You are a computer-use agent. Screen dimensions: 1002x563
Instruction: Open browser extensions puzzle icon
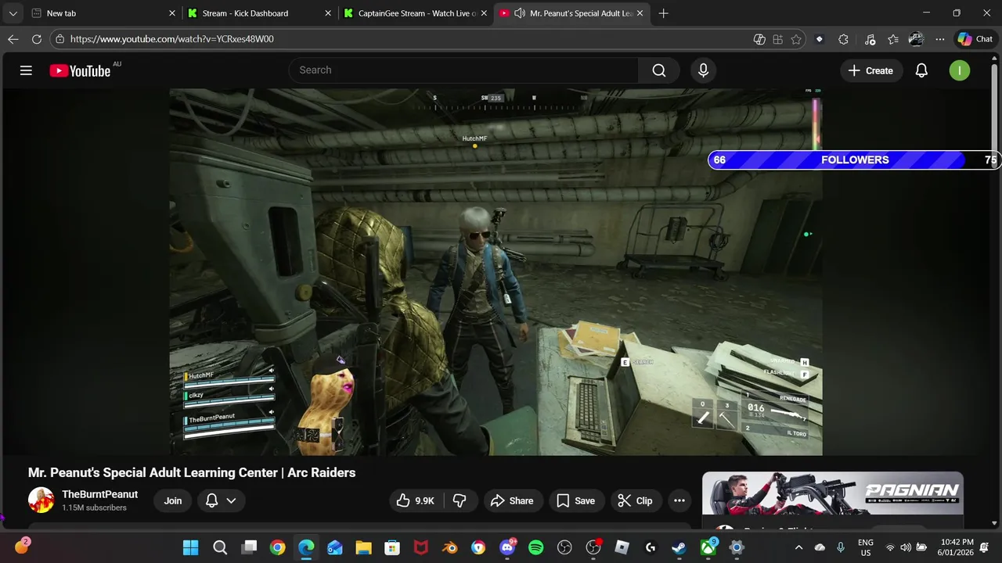point(843,39)
